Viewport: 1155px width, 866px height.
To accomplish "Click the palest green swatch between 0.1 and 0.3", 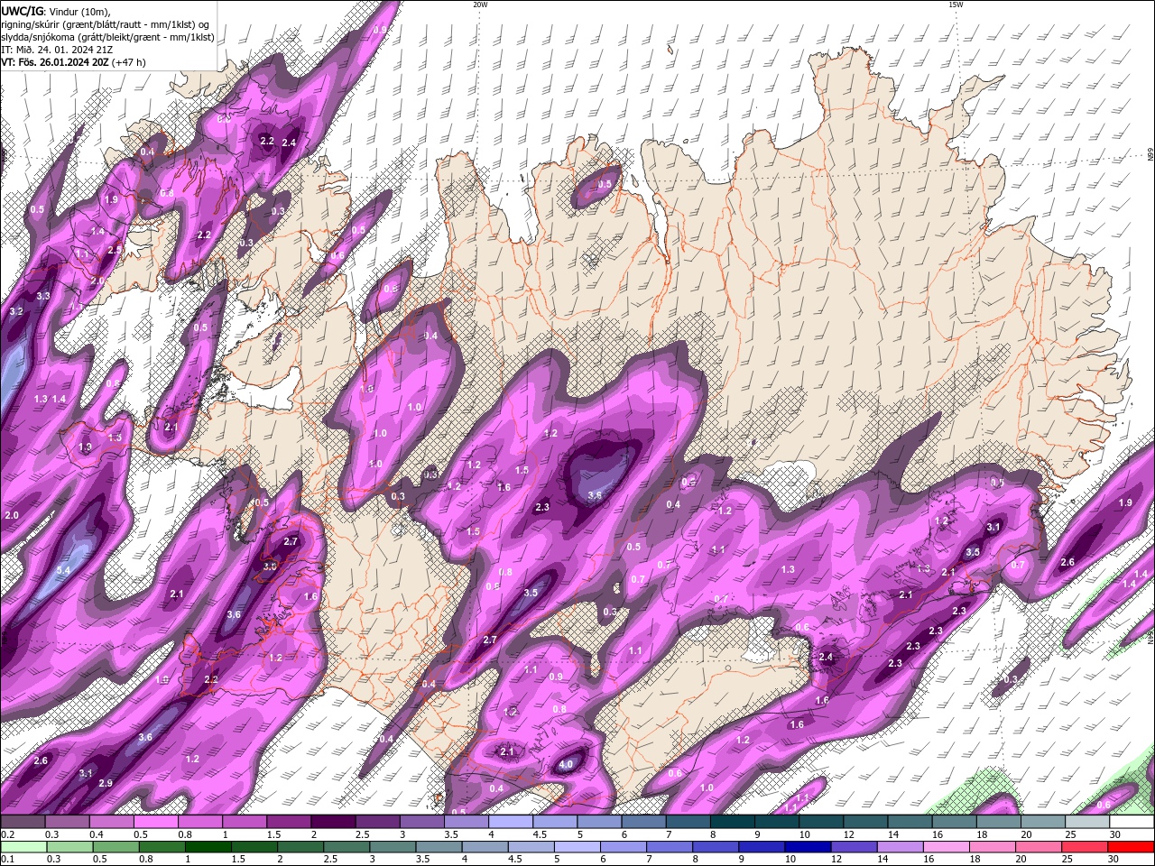I will tap(23, 847).
